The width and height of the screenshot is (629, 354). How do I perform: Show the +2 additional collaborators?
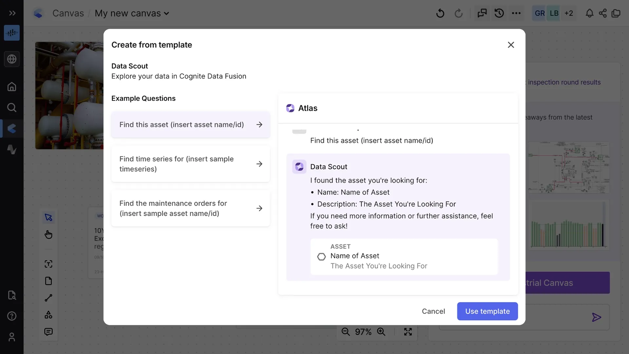coord(569,13)
